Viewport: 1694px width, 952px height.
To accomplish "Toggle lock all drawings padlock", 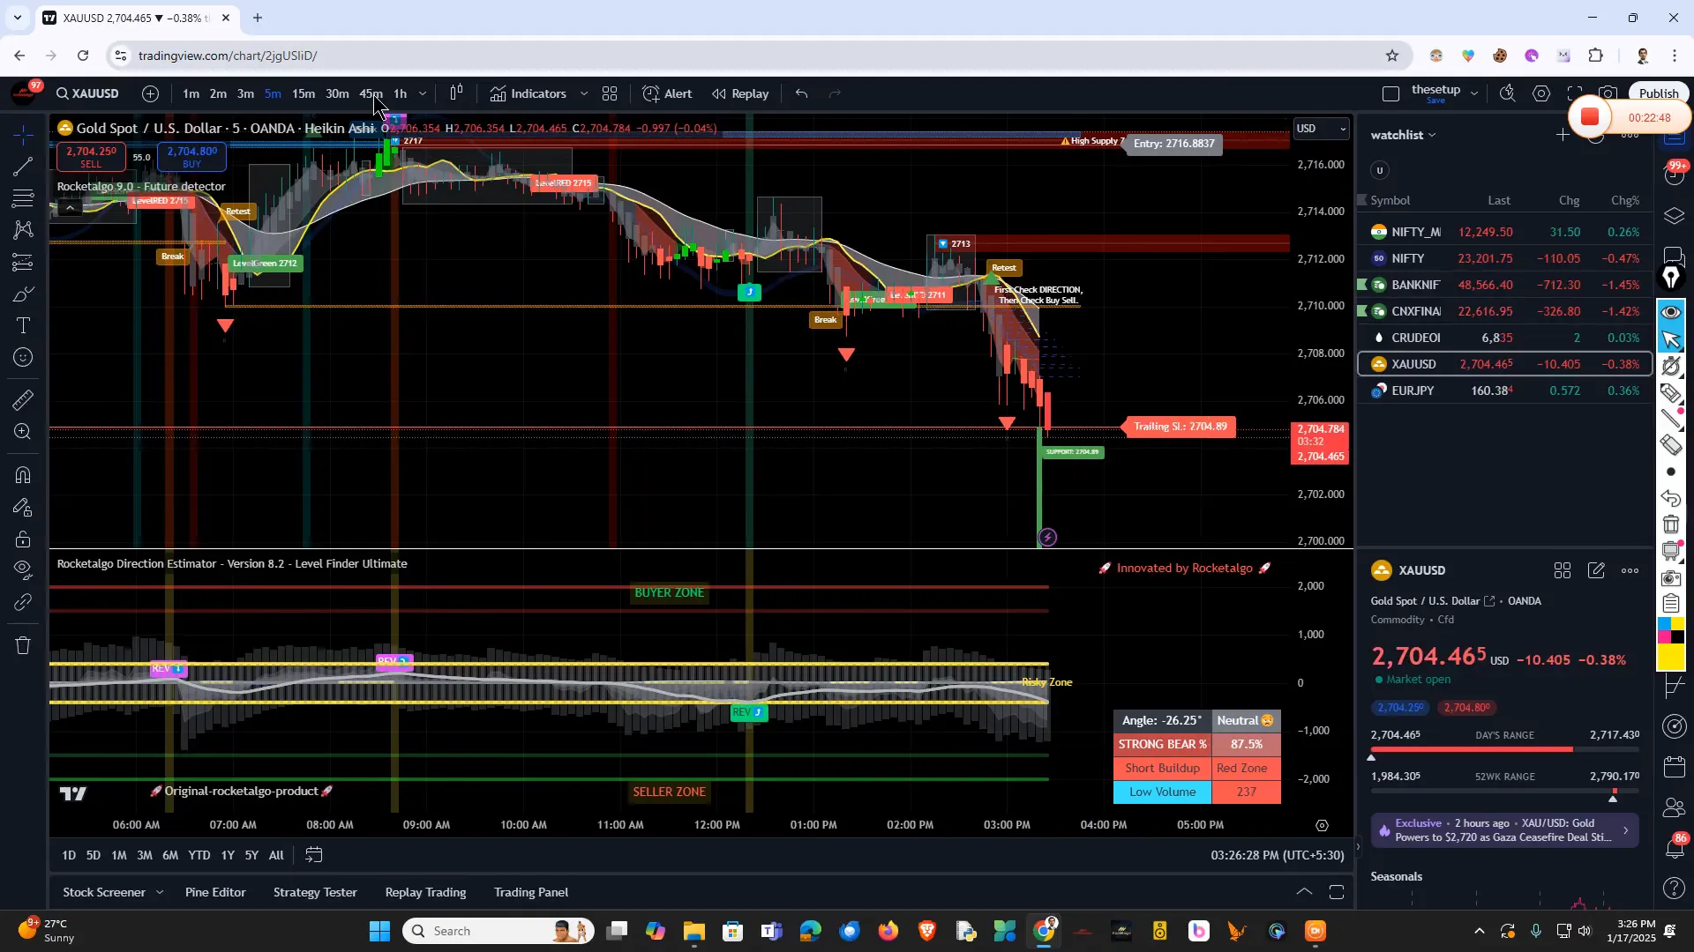I will click(22, 539).
